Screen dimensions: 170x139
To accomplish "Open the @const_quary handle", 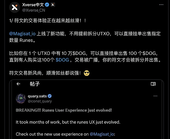I will [x=40, y=101].
